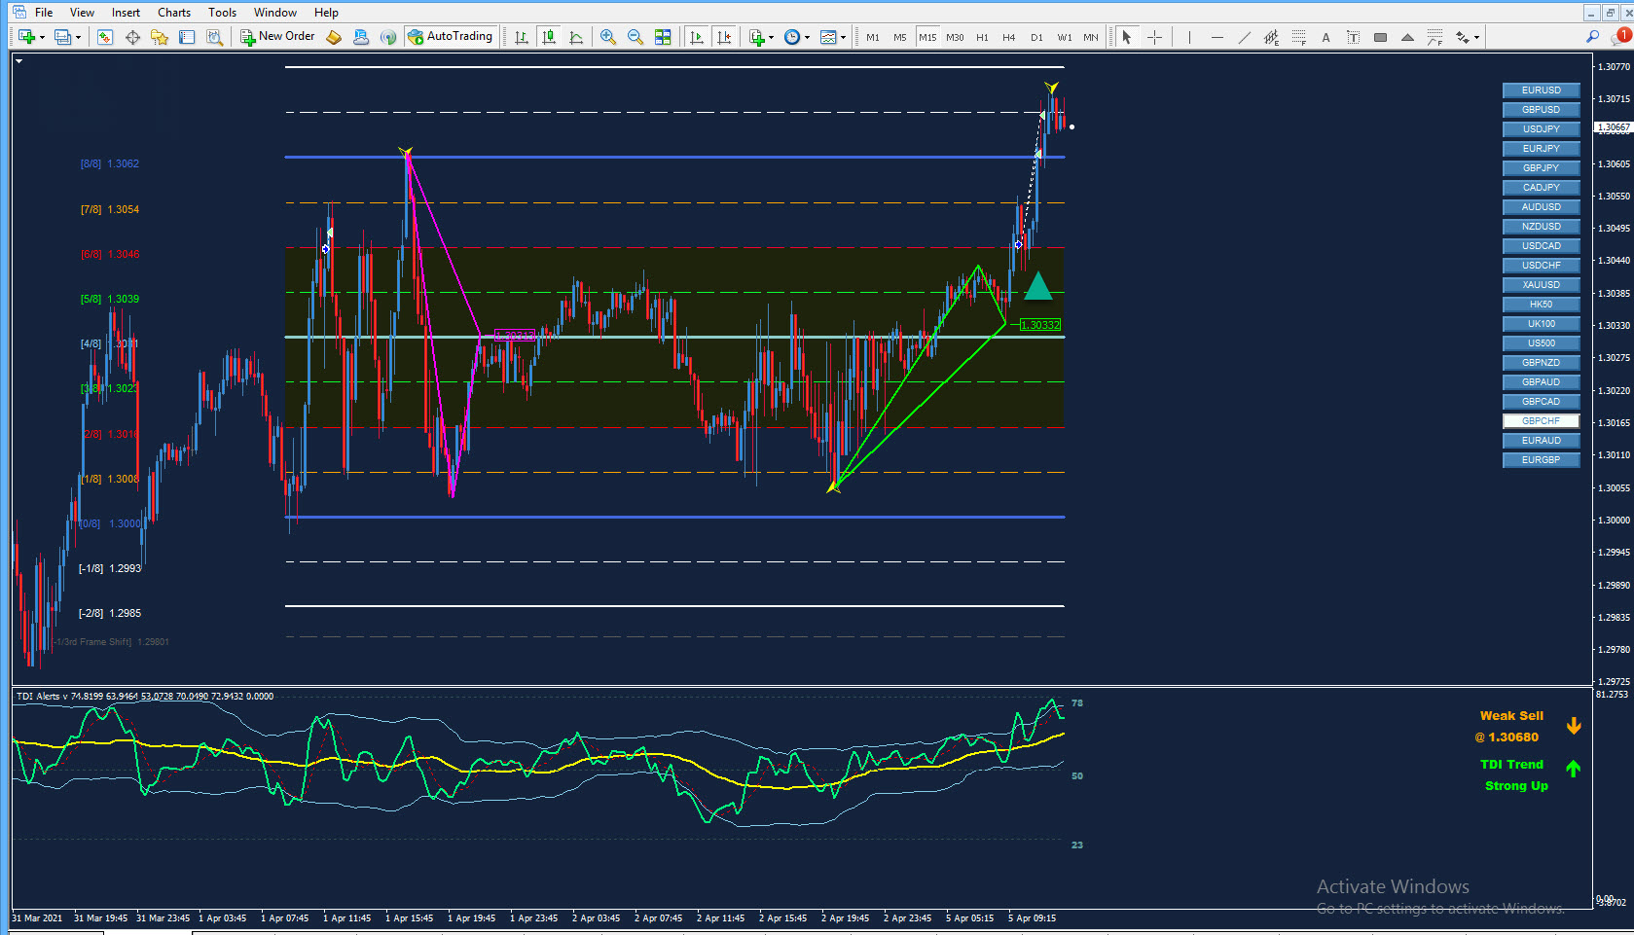
Task: Enable the chart auto scroll toggle
Action: (697, 37)
